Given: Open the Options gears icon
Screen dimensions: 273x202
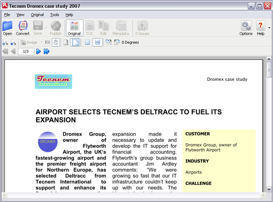Looking at the screenshot, I should [x=246, y=28].
